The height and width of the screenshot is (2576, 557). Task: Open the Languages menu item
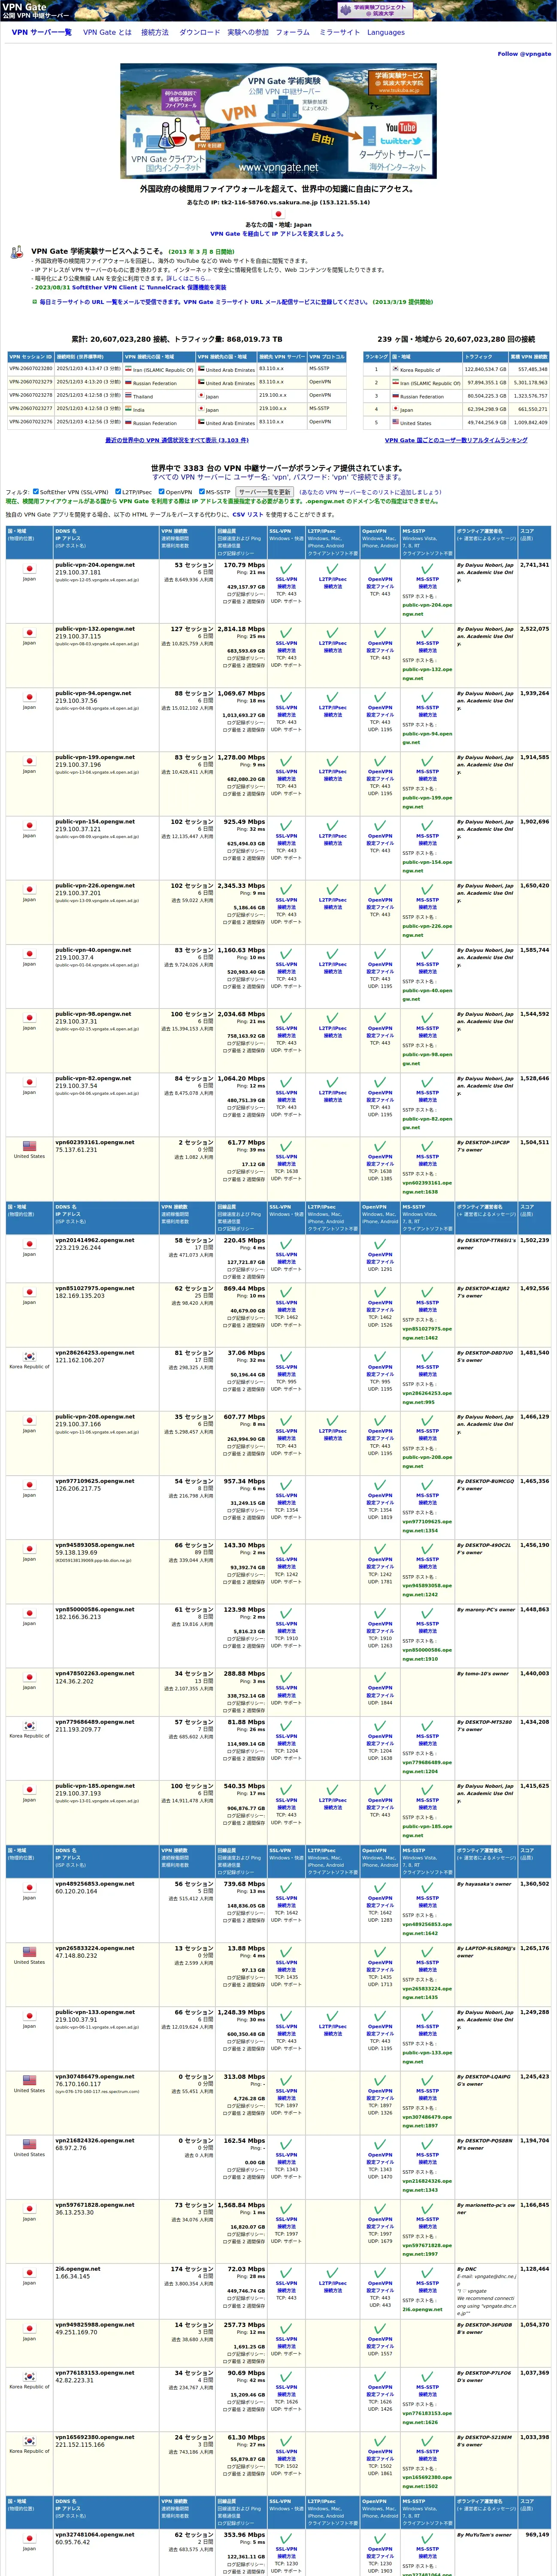[386, 32]
